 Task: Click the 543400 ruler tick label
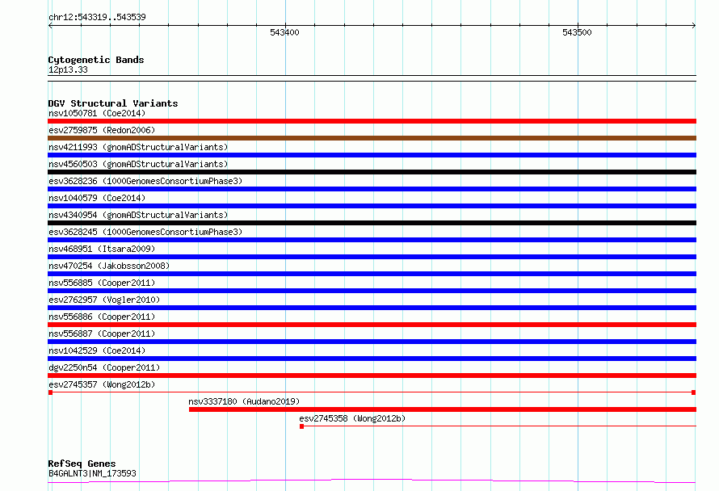click(284, 32)
